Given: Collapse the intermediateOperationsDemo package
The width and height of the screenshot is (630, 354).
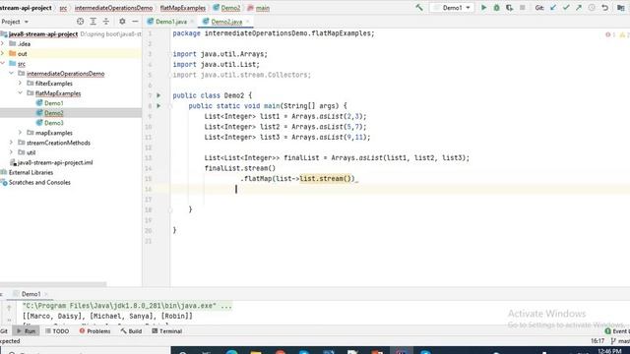Looking at the screenshot, I should [x=11, y=74].
